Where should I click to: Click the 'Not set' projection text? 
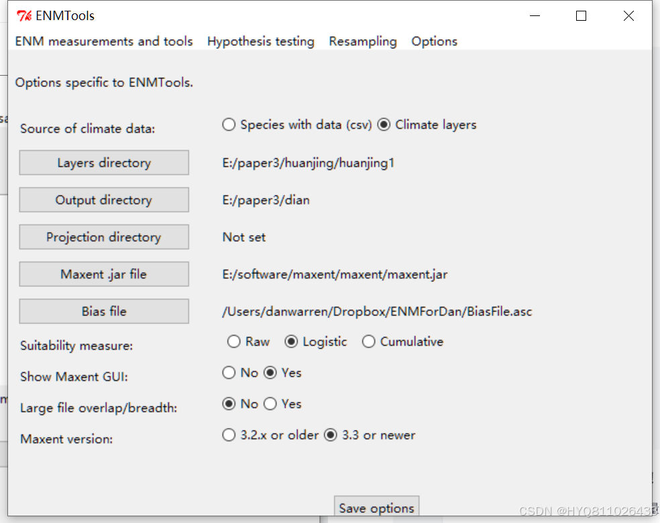pyautogui.click(x=244, y=237)
